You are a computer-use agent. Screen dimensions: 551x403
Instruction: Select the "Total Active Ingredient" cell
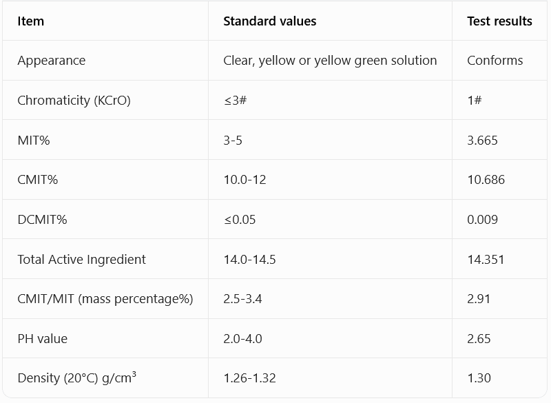click(x=82, y=260)
